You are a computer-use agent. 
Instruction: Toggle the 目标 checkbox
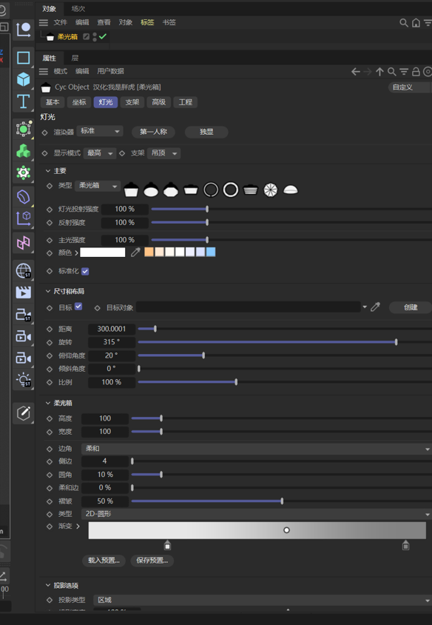(78, 307)
